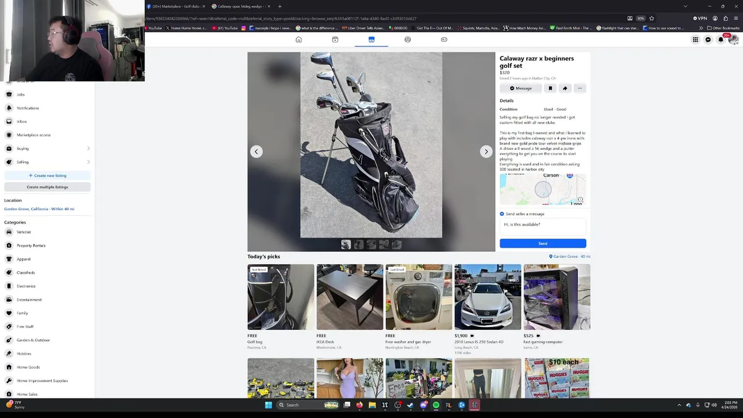Show the next listing photo

click(486, 152)
